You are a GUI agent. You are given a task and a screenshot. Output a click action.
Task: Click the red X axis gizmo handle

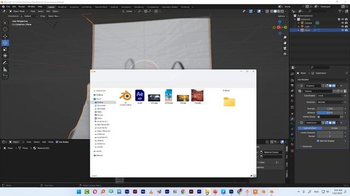point(278,27)
